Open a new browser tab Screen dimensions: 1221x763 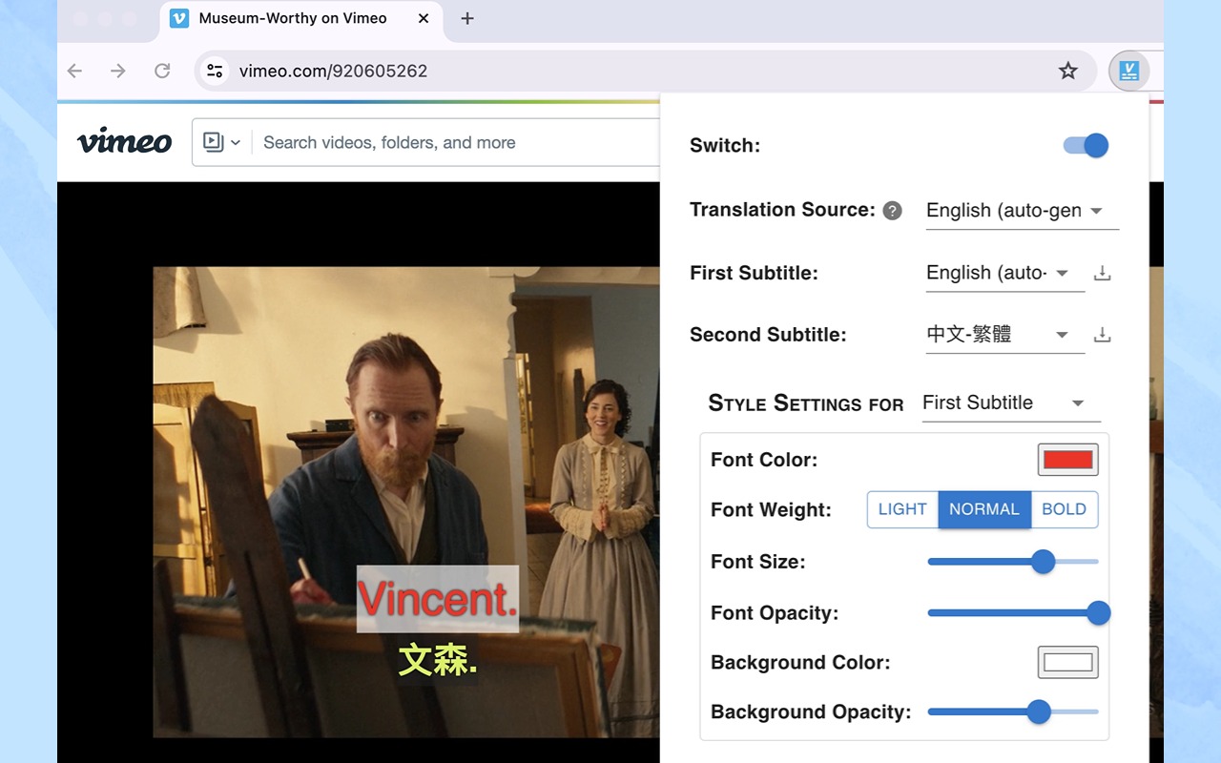[466, 18]
